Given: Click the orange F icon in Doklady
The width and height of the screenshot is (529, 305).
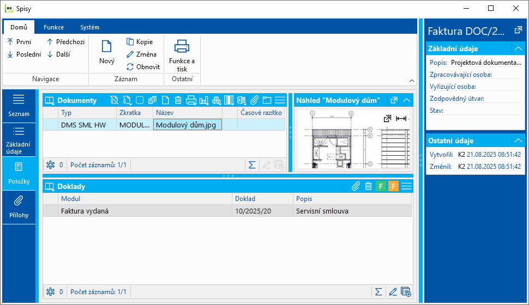Looking at the screenshot, I should click(x=393, y=186).
